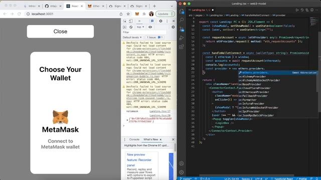
Task: Open the Landing.tsx:20 source link
Action: tap(160, 115)
